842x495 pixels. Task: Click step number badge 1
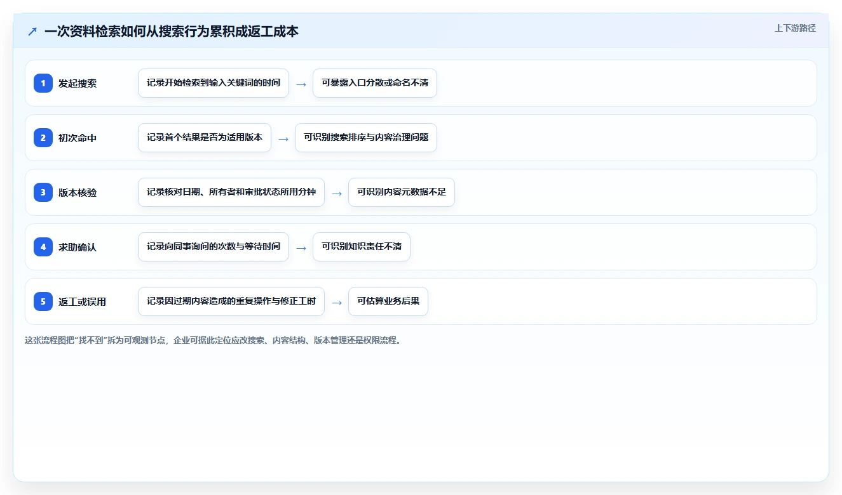tap(43, 83)
